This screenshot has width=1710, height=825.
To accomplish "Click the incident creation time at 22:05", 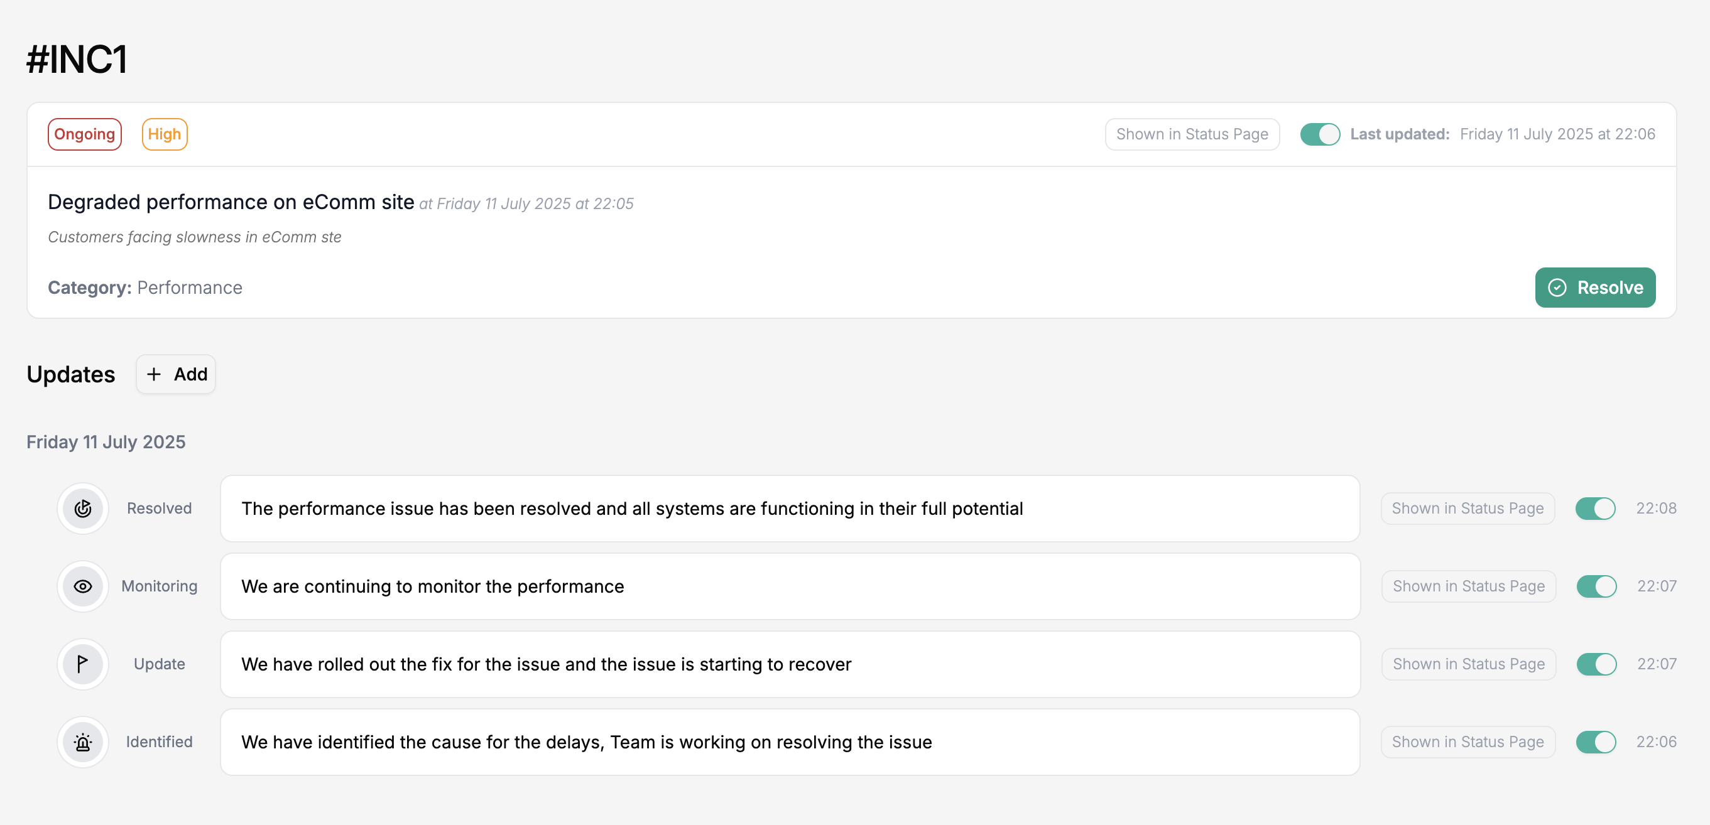I will click(x=526, y=203).
